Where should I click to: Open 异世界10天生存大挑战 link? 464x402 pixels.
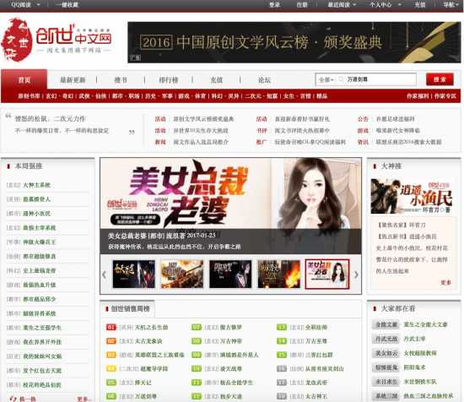tap(200, 131)
